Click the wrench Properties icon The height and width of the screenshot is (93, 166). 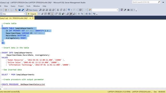[x=125, y=10]
